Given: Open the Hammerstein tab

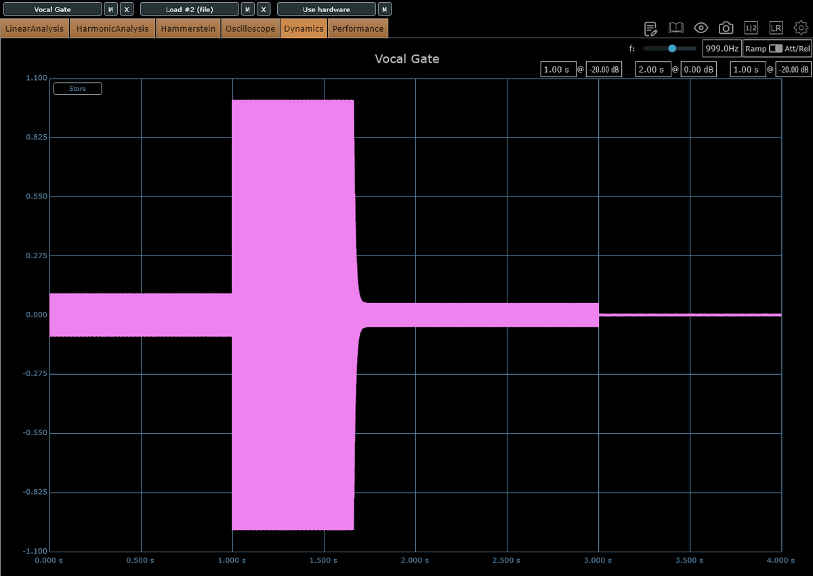Looking at the screenshot, I should (x=188, y=28).
